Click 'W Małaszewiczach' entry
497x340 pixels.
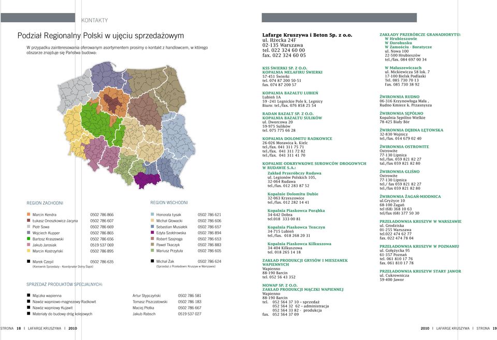pos(403,67)
